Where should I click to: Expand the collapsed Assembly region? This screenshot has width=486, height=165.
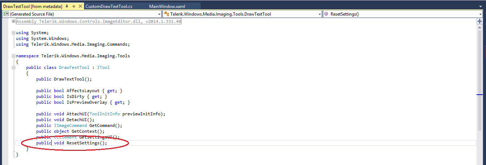[x=13, y=21]
